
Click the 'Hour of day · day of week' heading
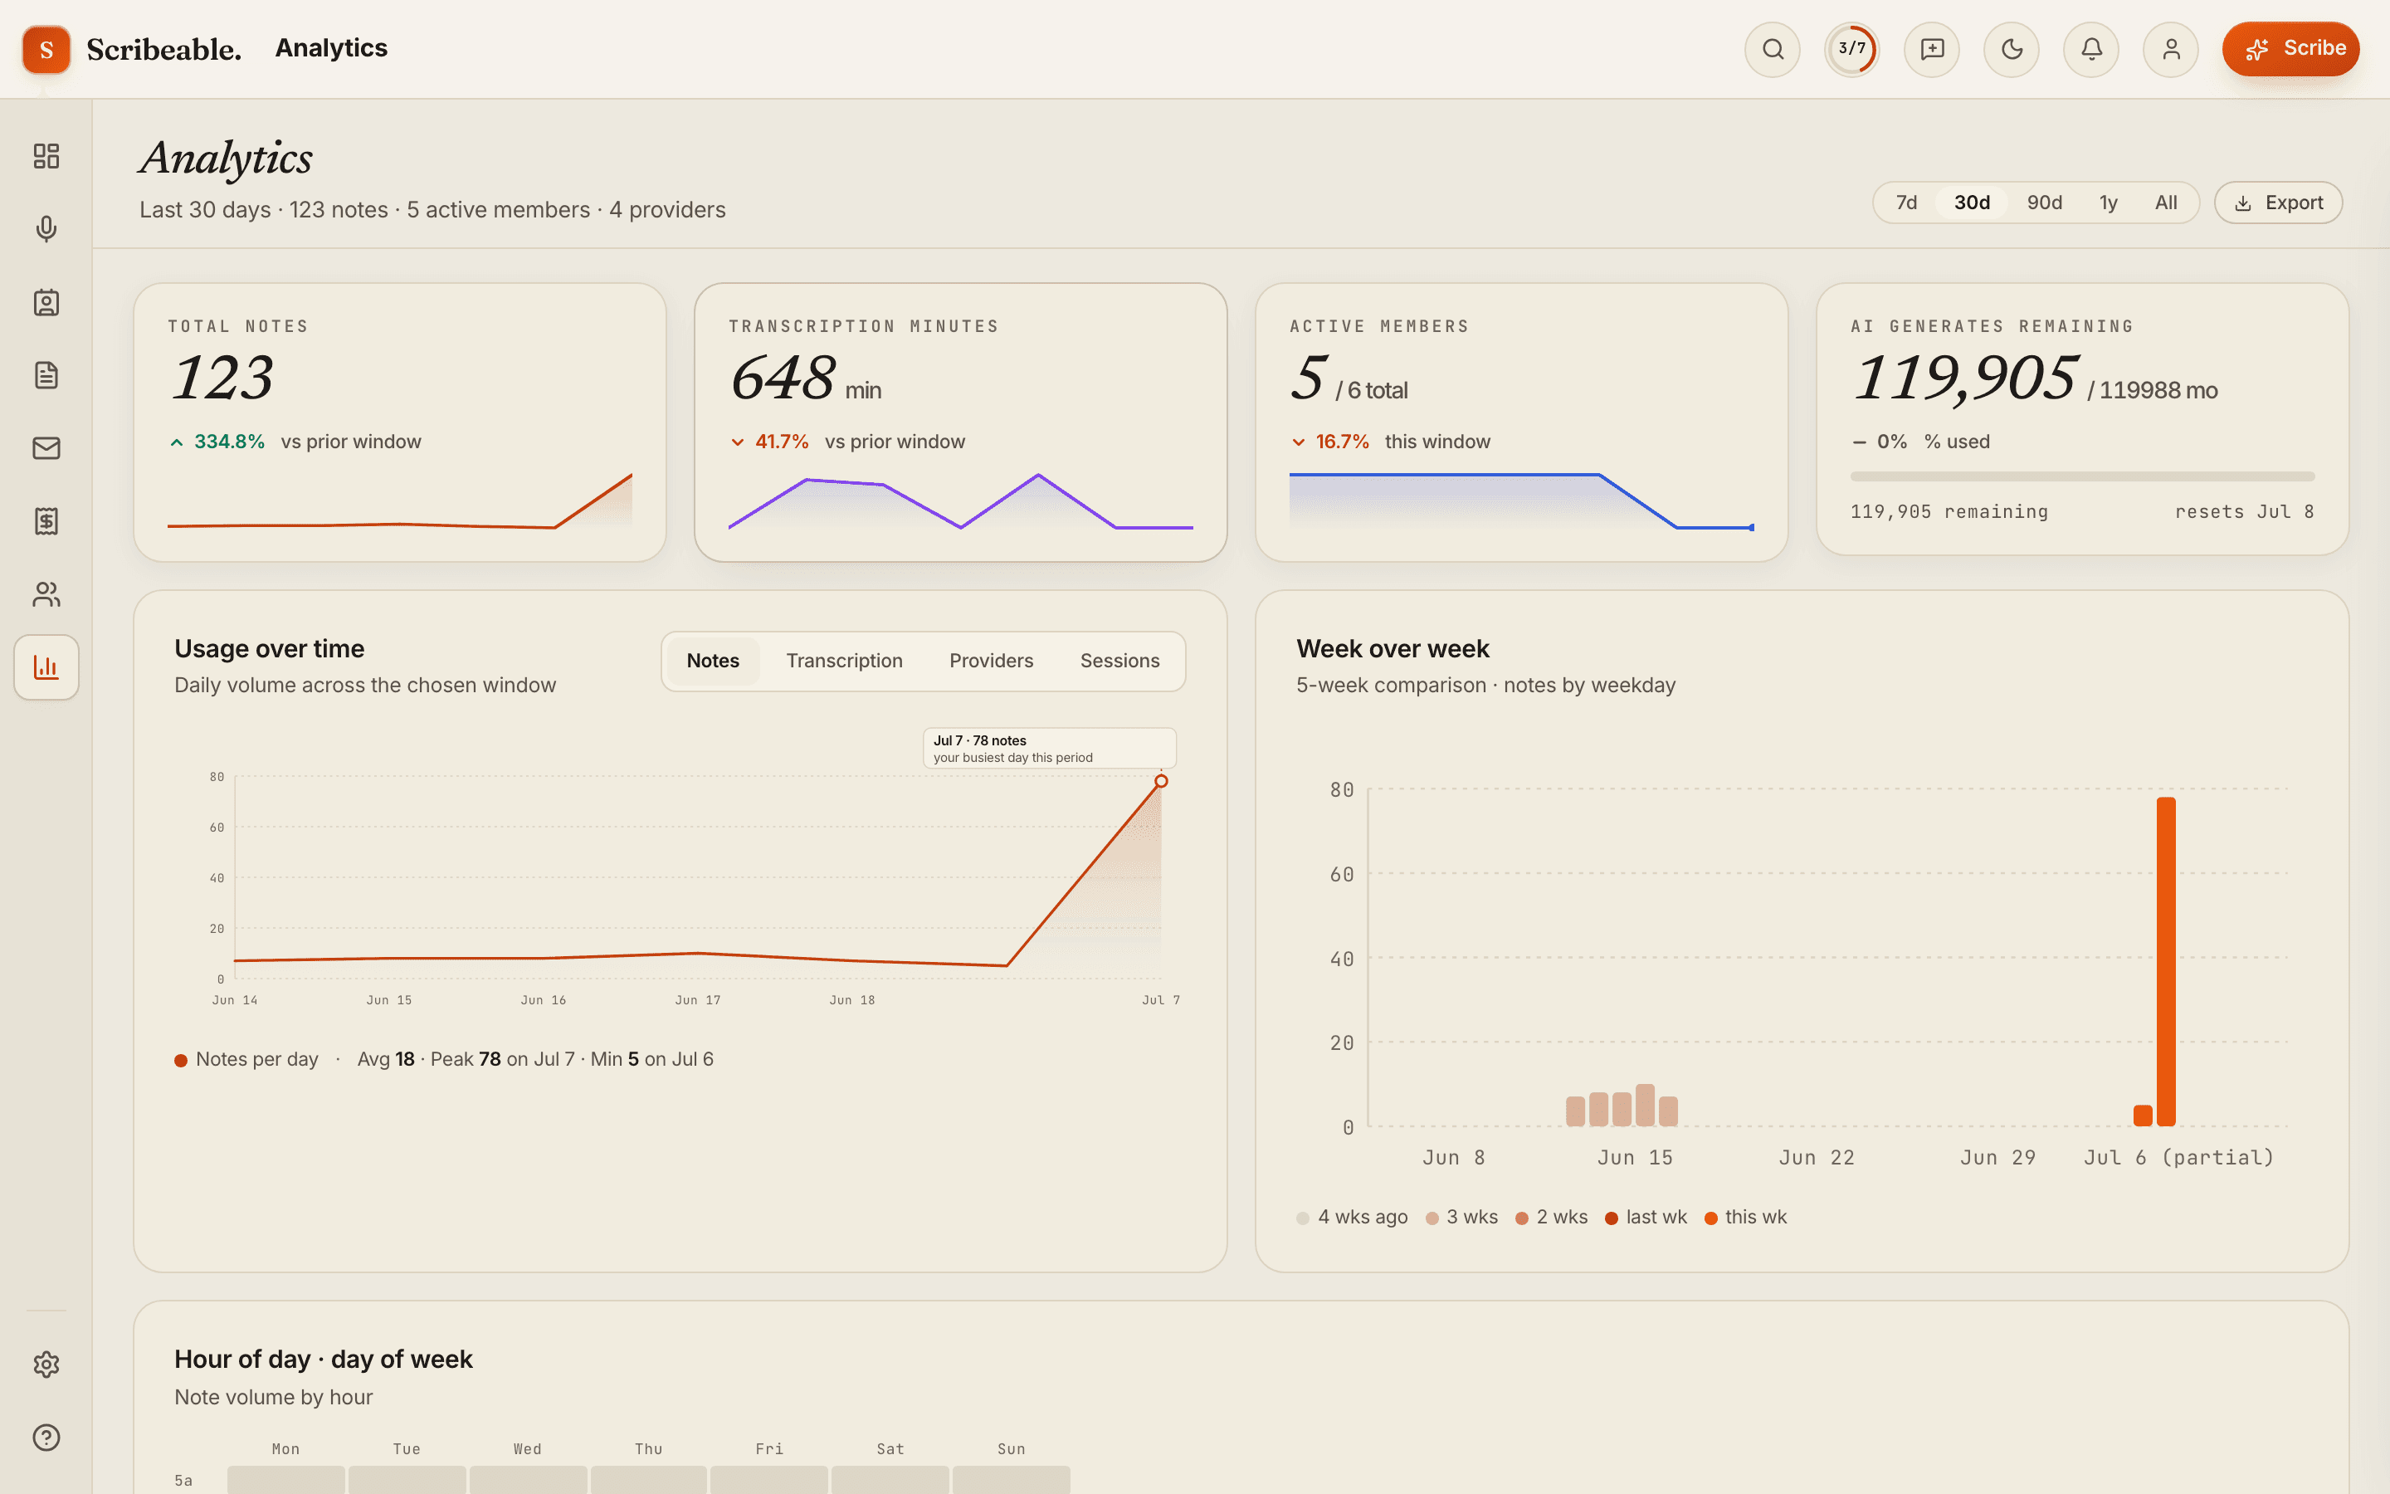[323, 1360]
